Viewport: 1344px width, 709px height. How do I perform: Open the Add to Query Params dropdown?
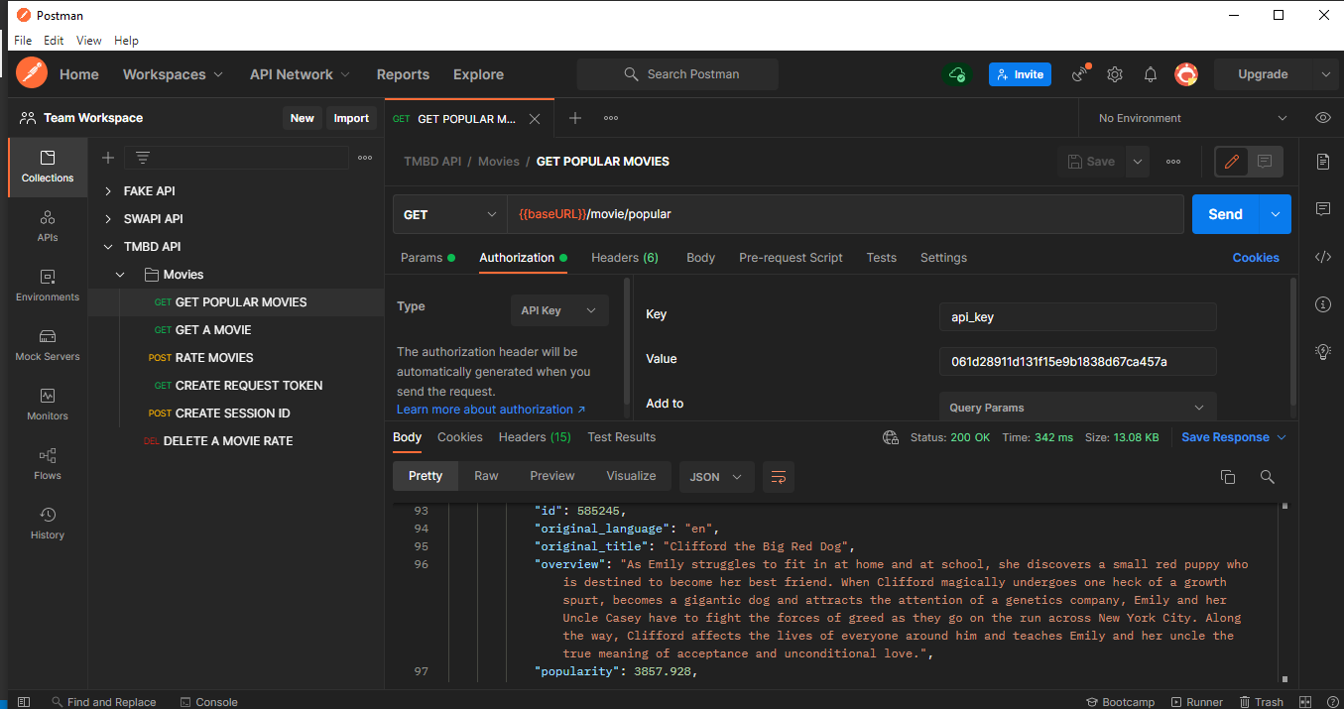coord(1077,408)
